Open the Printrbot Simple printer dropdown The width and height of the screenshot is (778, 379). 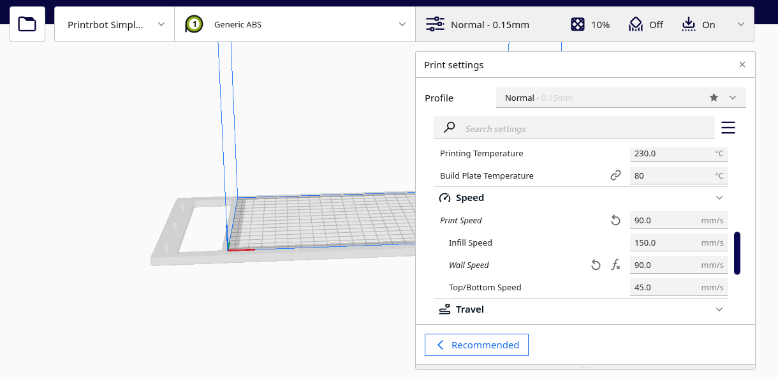click(x=115, y=24)
